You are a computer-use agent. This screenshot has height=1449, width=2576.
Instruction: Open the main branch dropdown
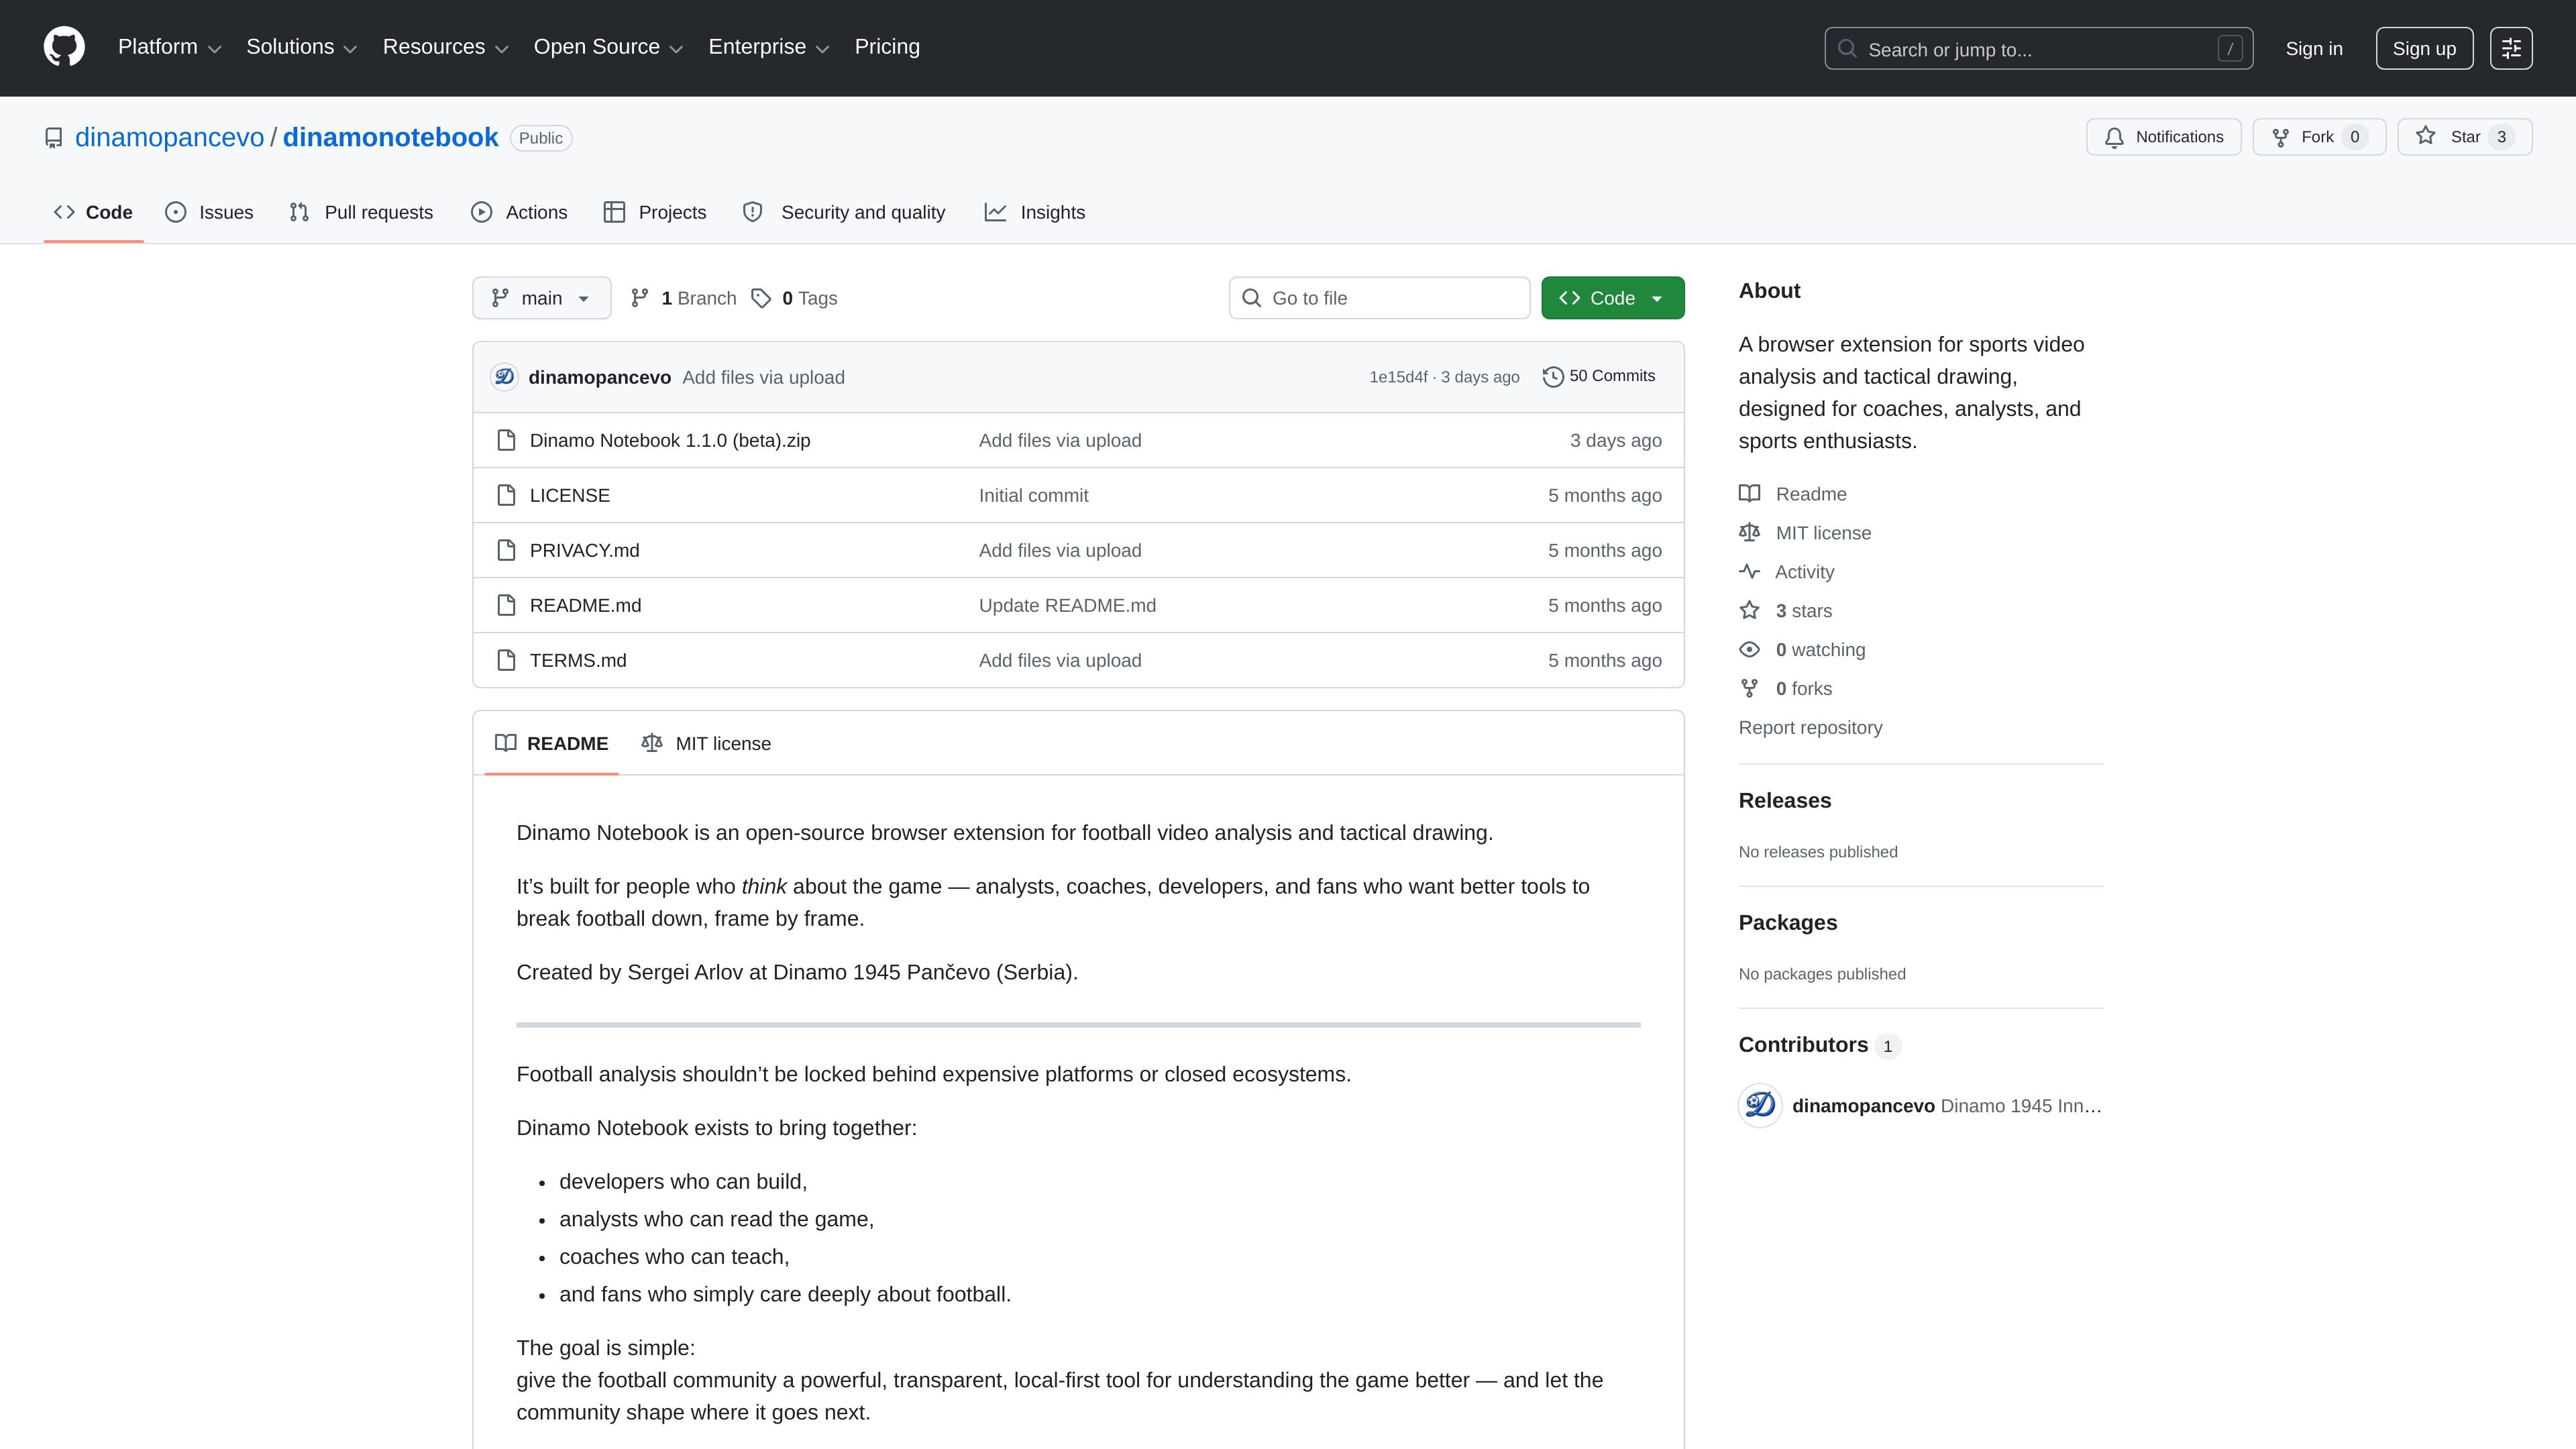pyautogui.click(x=541, y=298)
